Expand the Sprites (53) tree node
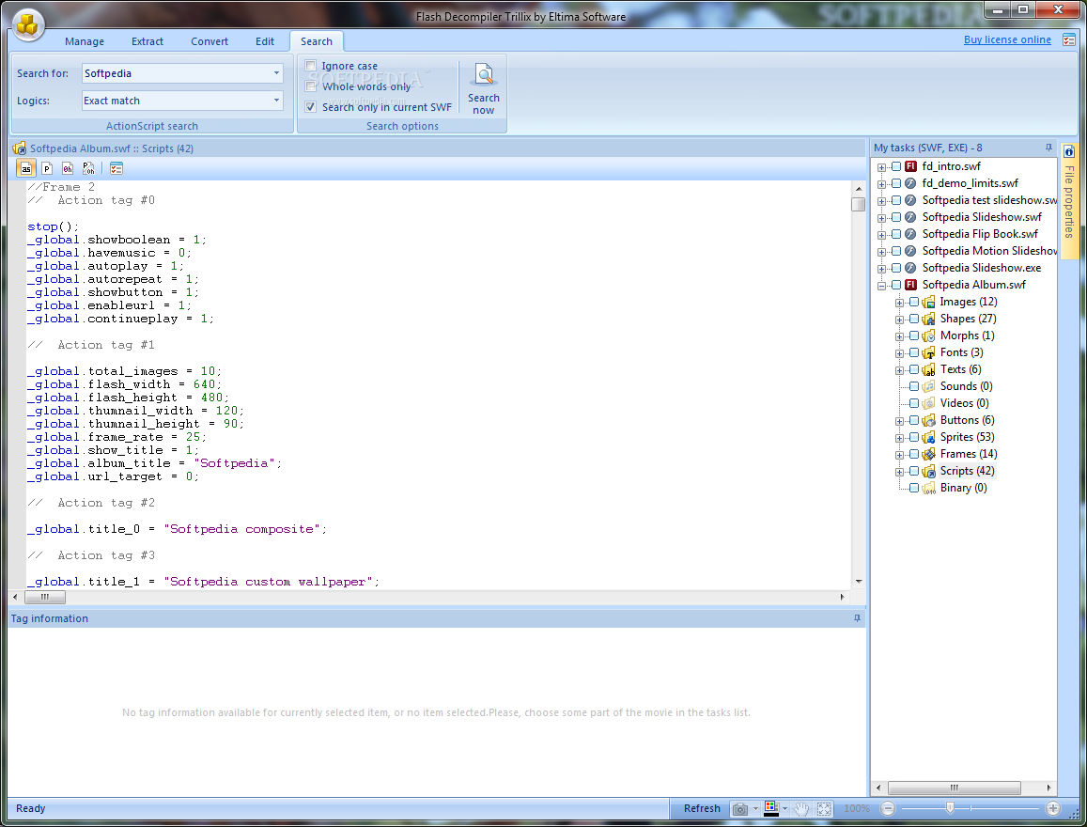This screenshot has height=827, width=1087. click(x=899, y=438)
